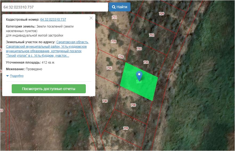This screenshot has height=151, width=235.
Task: Click the 733 label just below 732
Action: (x=139, y=49)
